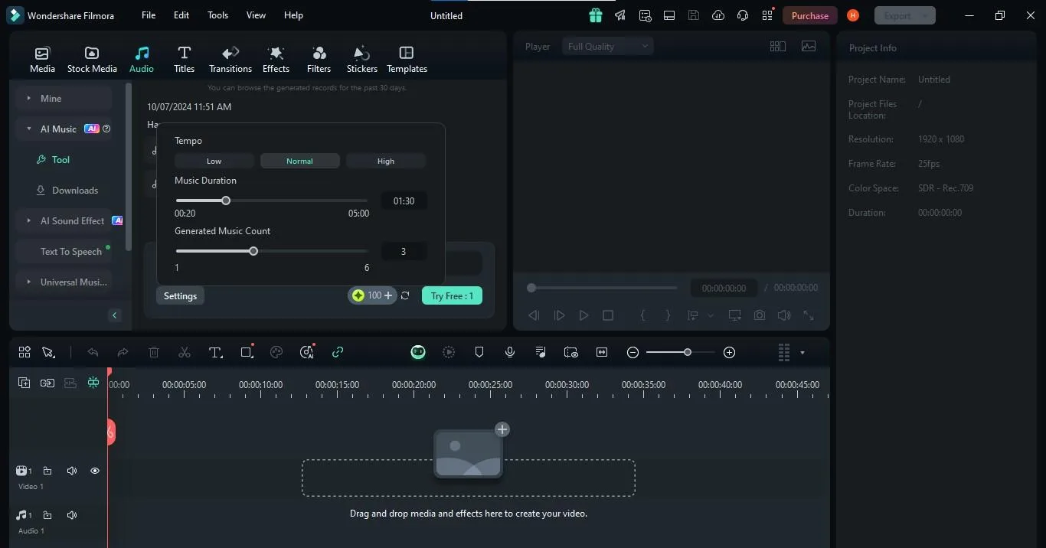
Task: Click the record voiceover microphone icon
Action: (510, 352)
